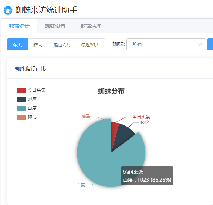Open the 数据清理 tab

click(x=91, y=26)
